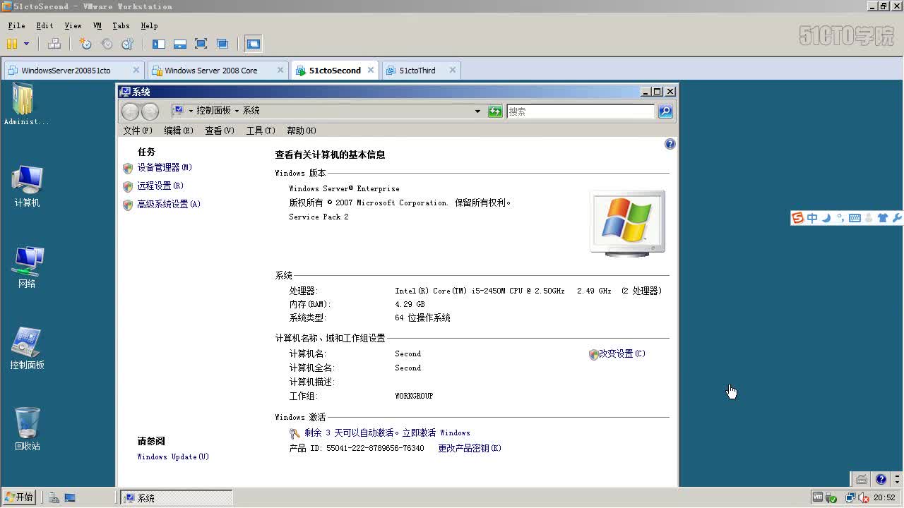Toggle Chinese punctuation mode on IME bar
Image resolution: width=904 pixels, height=508 pixels.
(x=840, y=218)
